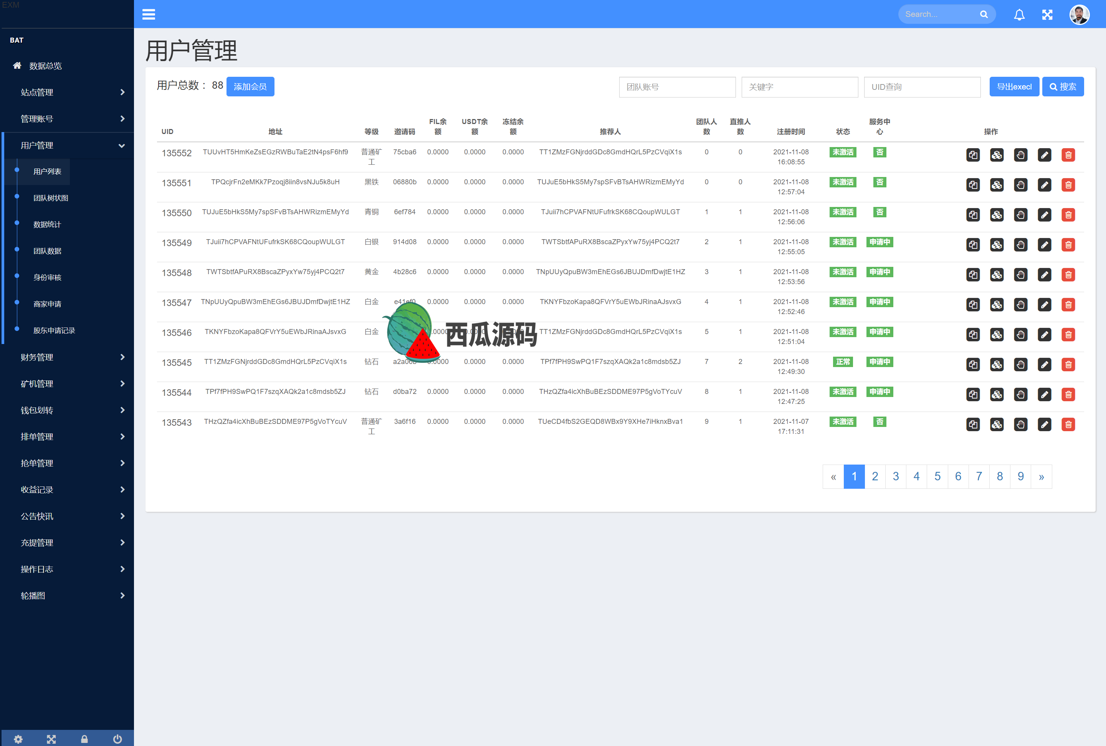Delete user 135552 with the red trash icon
This screenshot has height=746, width=1106.
1068,155
